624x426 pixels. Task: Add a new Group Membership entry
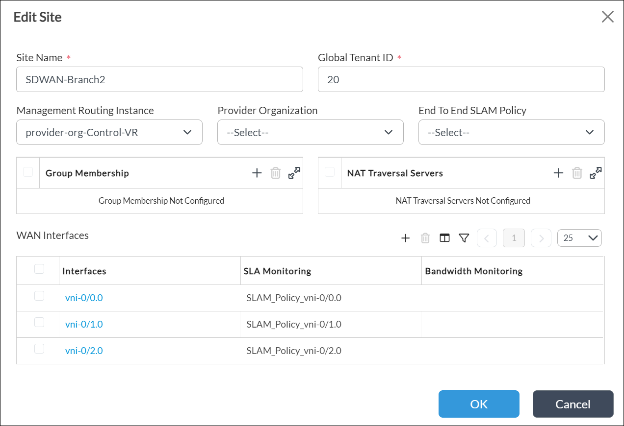click(257, 172)
